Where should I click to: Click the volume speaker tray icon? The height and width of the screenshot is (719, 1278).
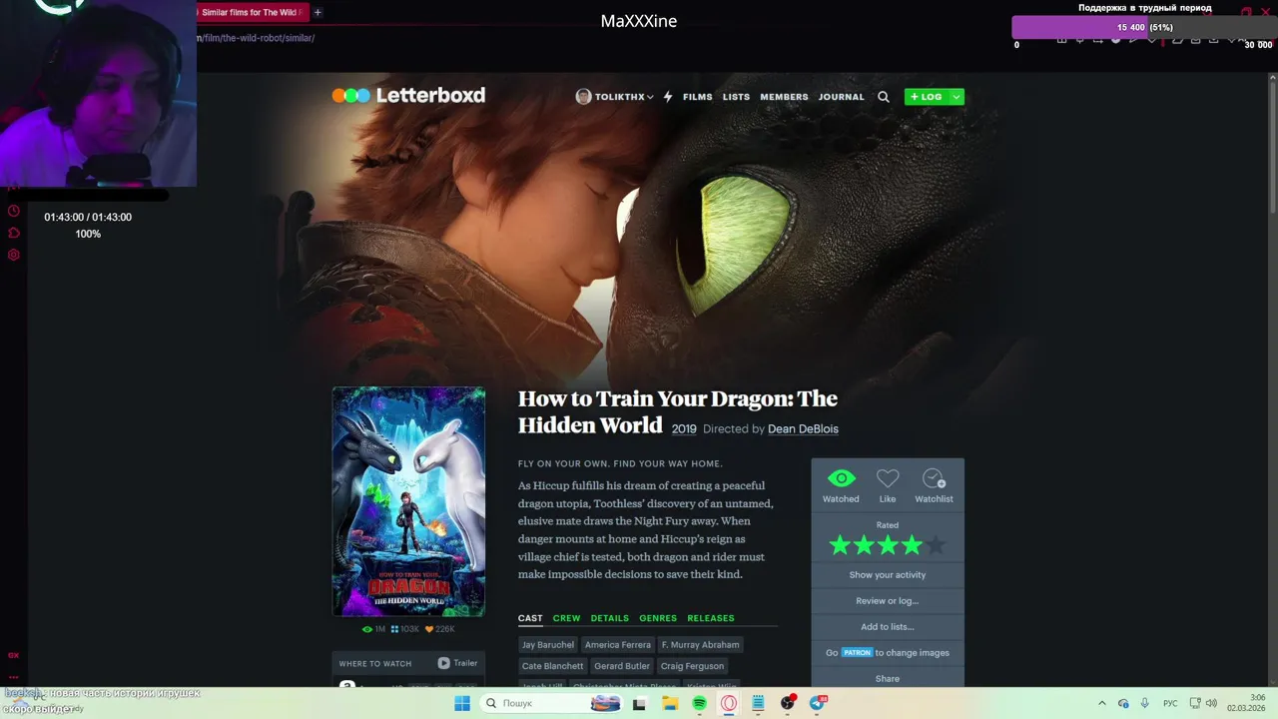click(x=1211, y=704)
